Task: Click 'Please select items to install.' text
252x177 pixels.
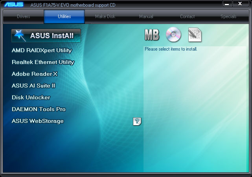Action: coord(171,49)
